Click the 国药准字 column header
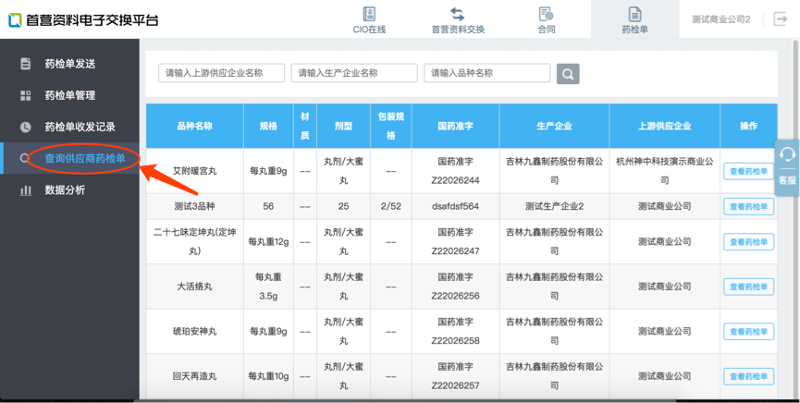The height and width of the screenshot is (403, 800). (x=456, y=126)
